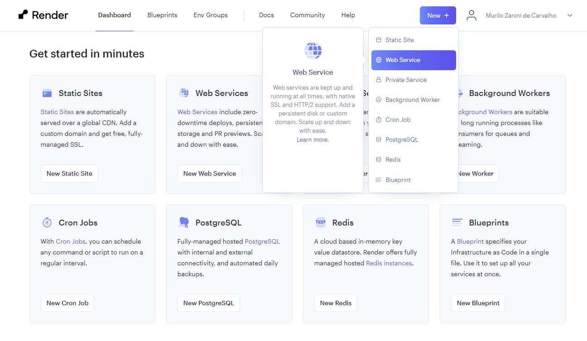Click the Blueprints card icon
Screen dimensions: 587x341
tap(457, 222)
